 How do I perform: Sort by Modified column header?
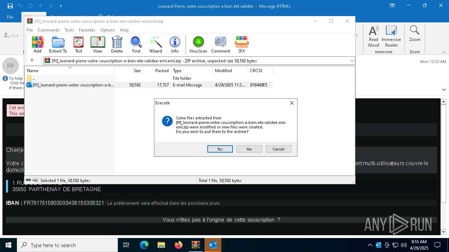[x=230, y=70]
